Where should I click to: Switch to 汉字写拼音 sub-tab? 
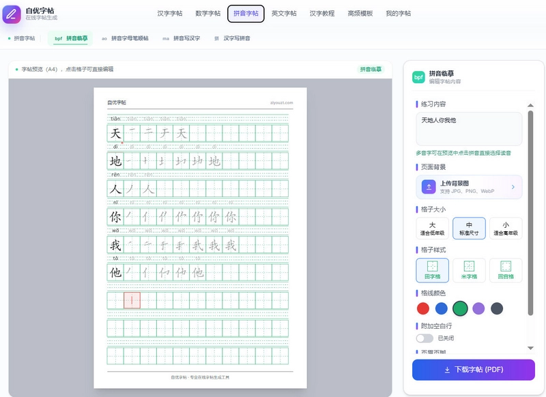click(232, 38)
